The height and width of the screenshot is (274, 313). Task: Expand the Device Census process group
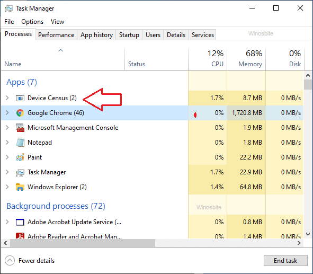click(7, 98)
